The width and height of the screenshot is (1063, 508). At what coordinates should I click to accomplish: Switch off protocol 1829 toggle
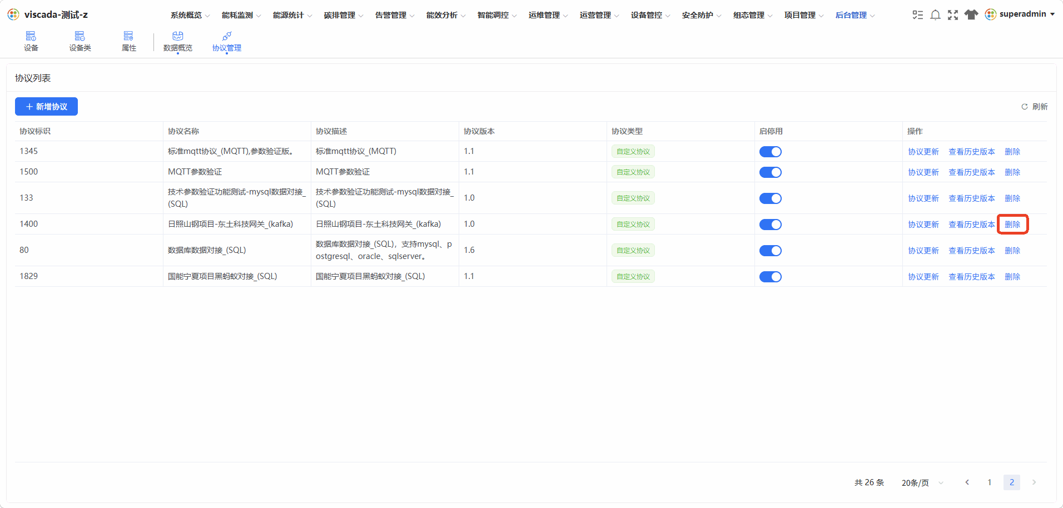pyautogui.click(x=771, y=277)
